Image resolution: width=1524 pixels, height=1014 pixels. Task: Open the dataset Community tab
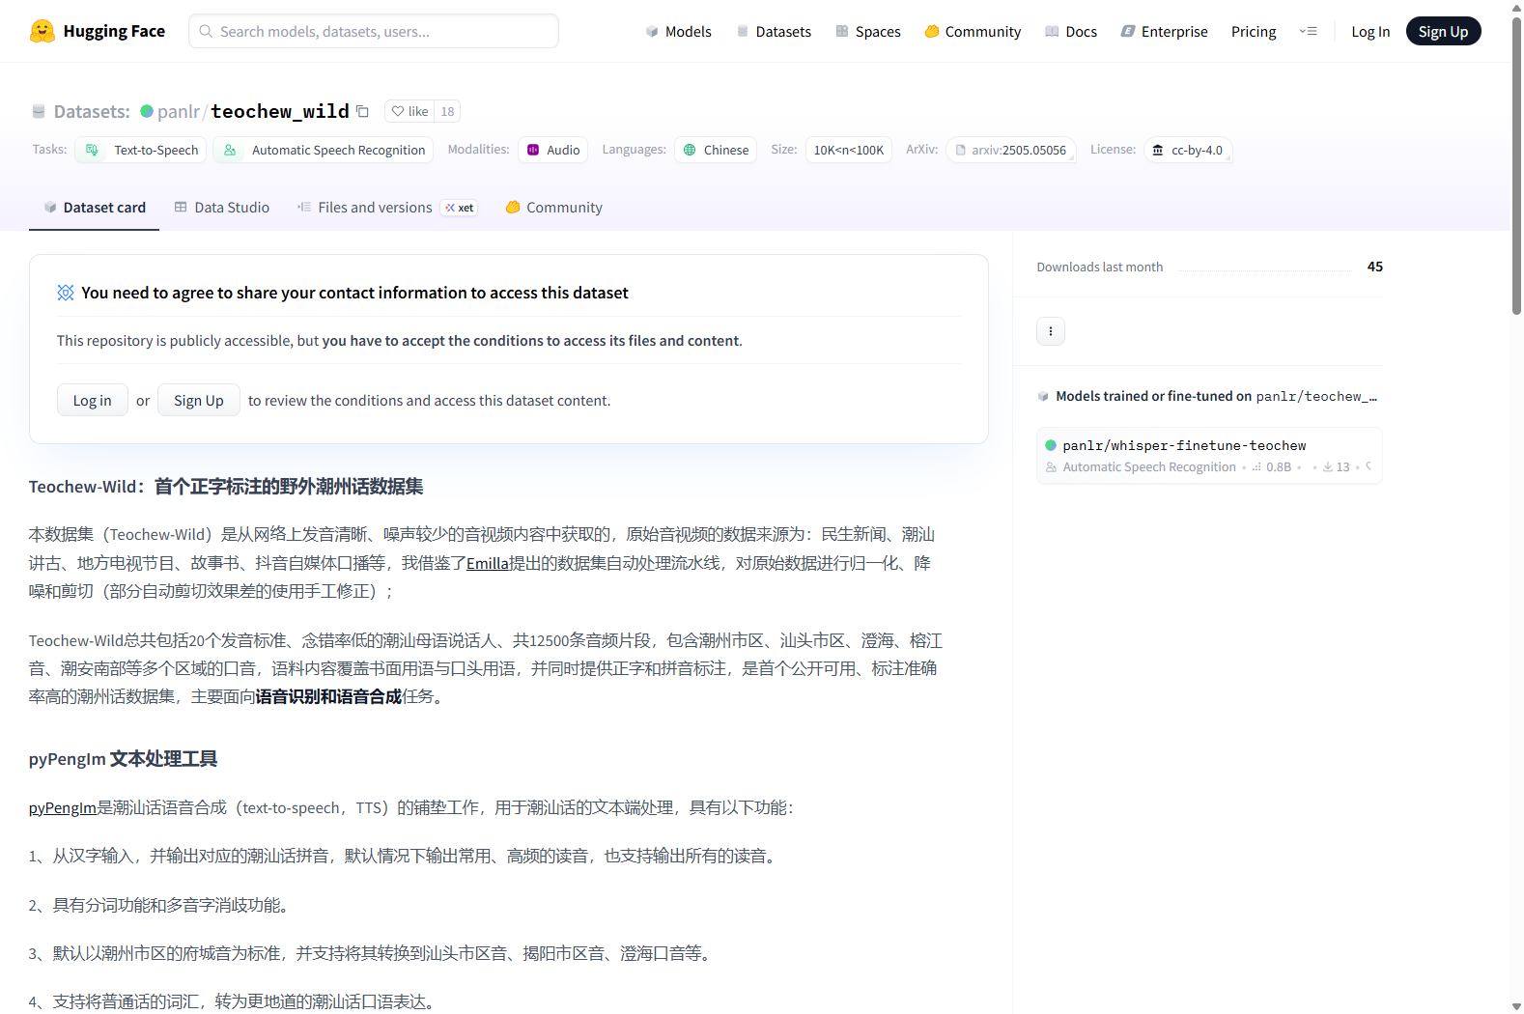(x=554, y=208)
